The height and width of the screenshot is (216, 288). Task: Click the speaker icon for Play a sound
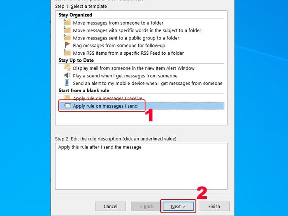coord(67,75)
